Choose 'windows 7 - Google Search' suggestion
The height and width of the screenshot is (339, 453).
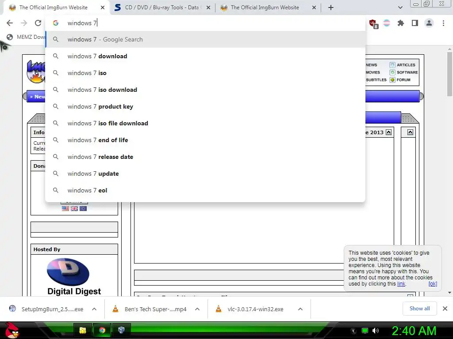tap(205, 39)
